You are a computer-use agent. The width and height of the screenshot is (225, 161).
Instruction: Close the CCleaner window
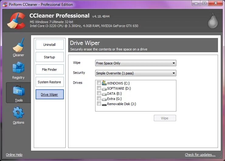[x=216, y=3]
